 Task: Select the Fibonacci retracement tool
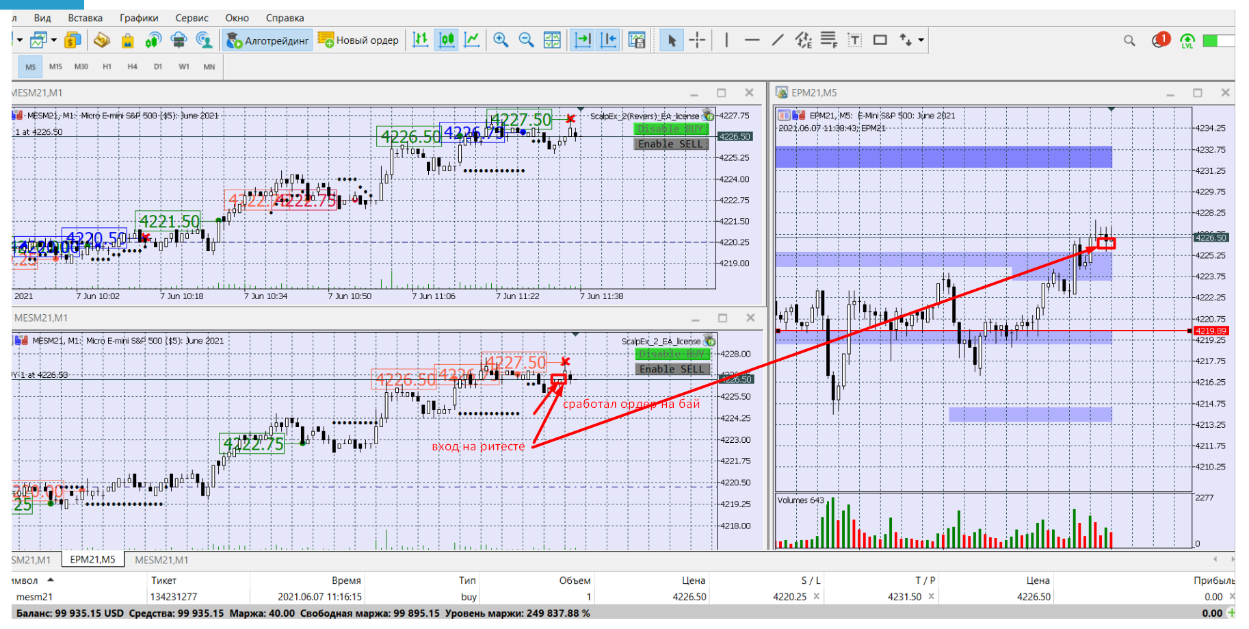[x=829, y=40]
